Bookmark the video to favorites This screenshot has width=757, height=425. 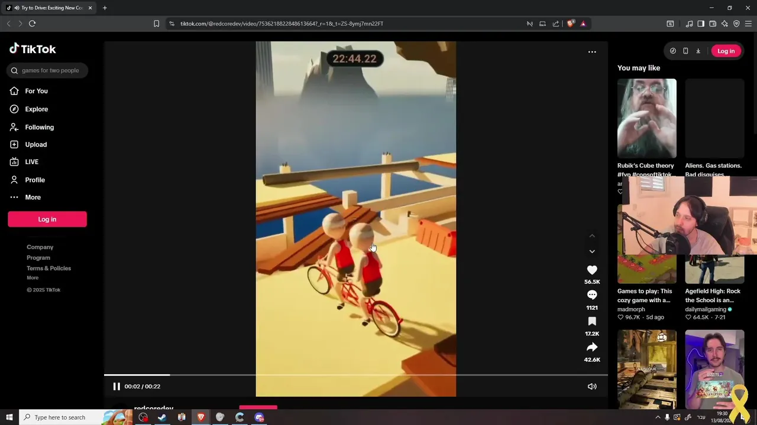point(592,321)
